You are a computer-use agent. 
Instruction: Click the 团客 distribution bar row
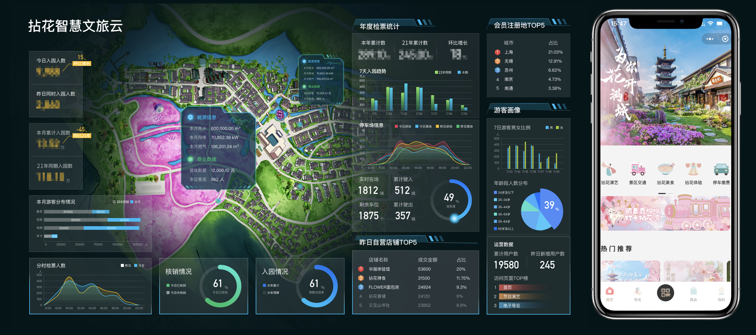point(92,220)
